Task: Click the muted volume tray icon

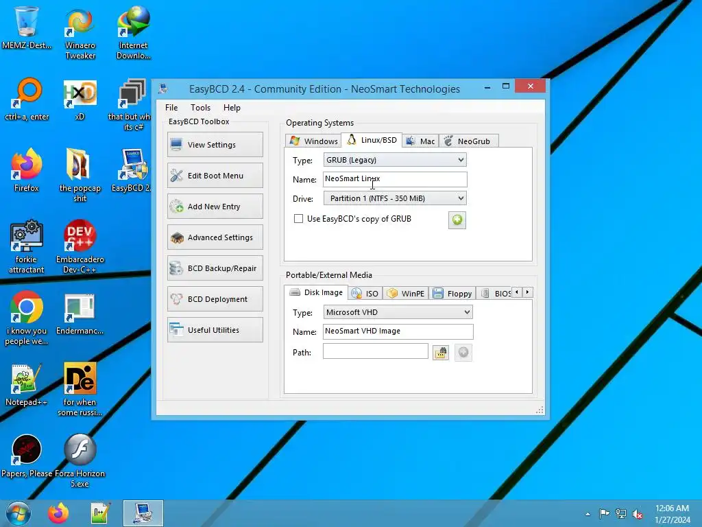Action: 638,514
